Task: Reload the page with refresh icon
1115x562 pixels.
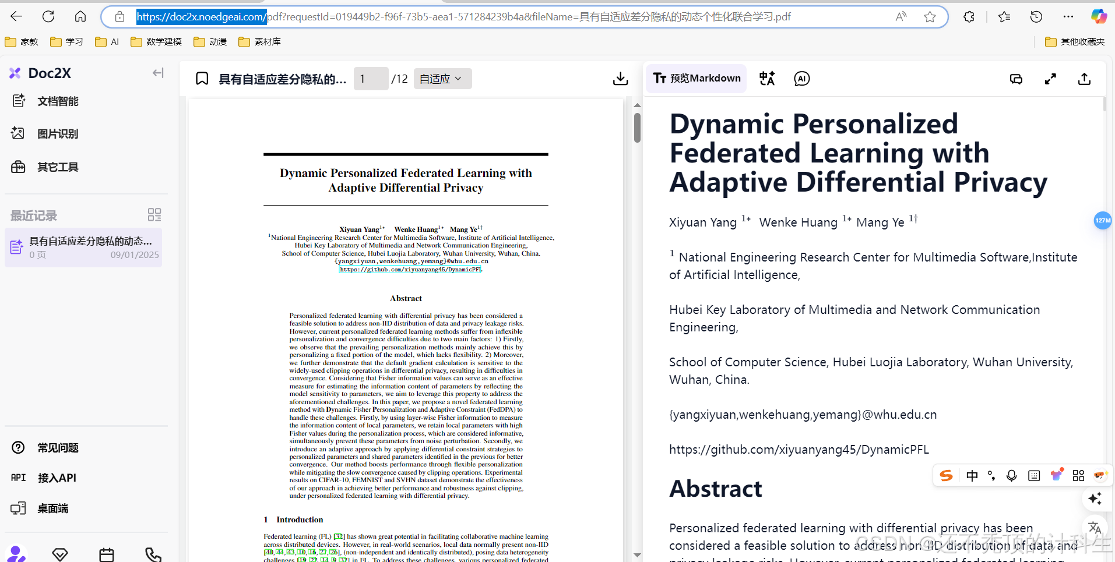Action: pos(48,16)
